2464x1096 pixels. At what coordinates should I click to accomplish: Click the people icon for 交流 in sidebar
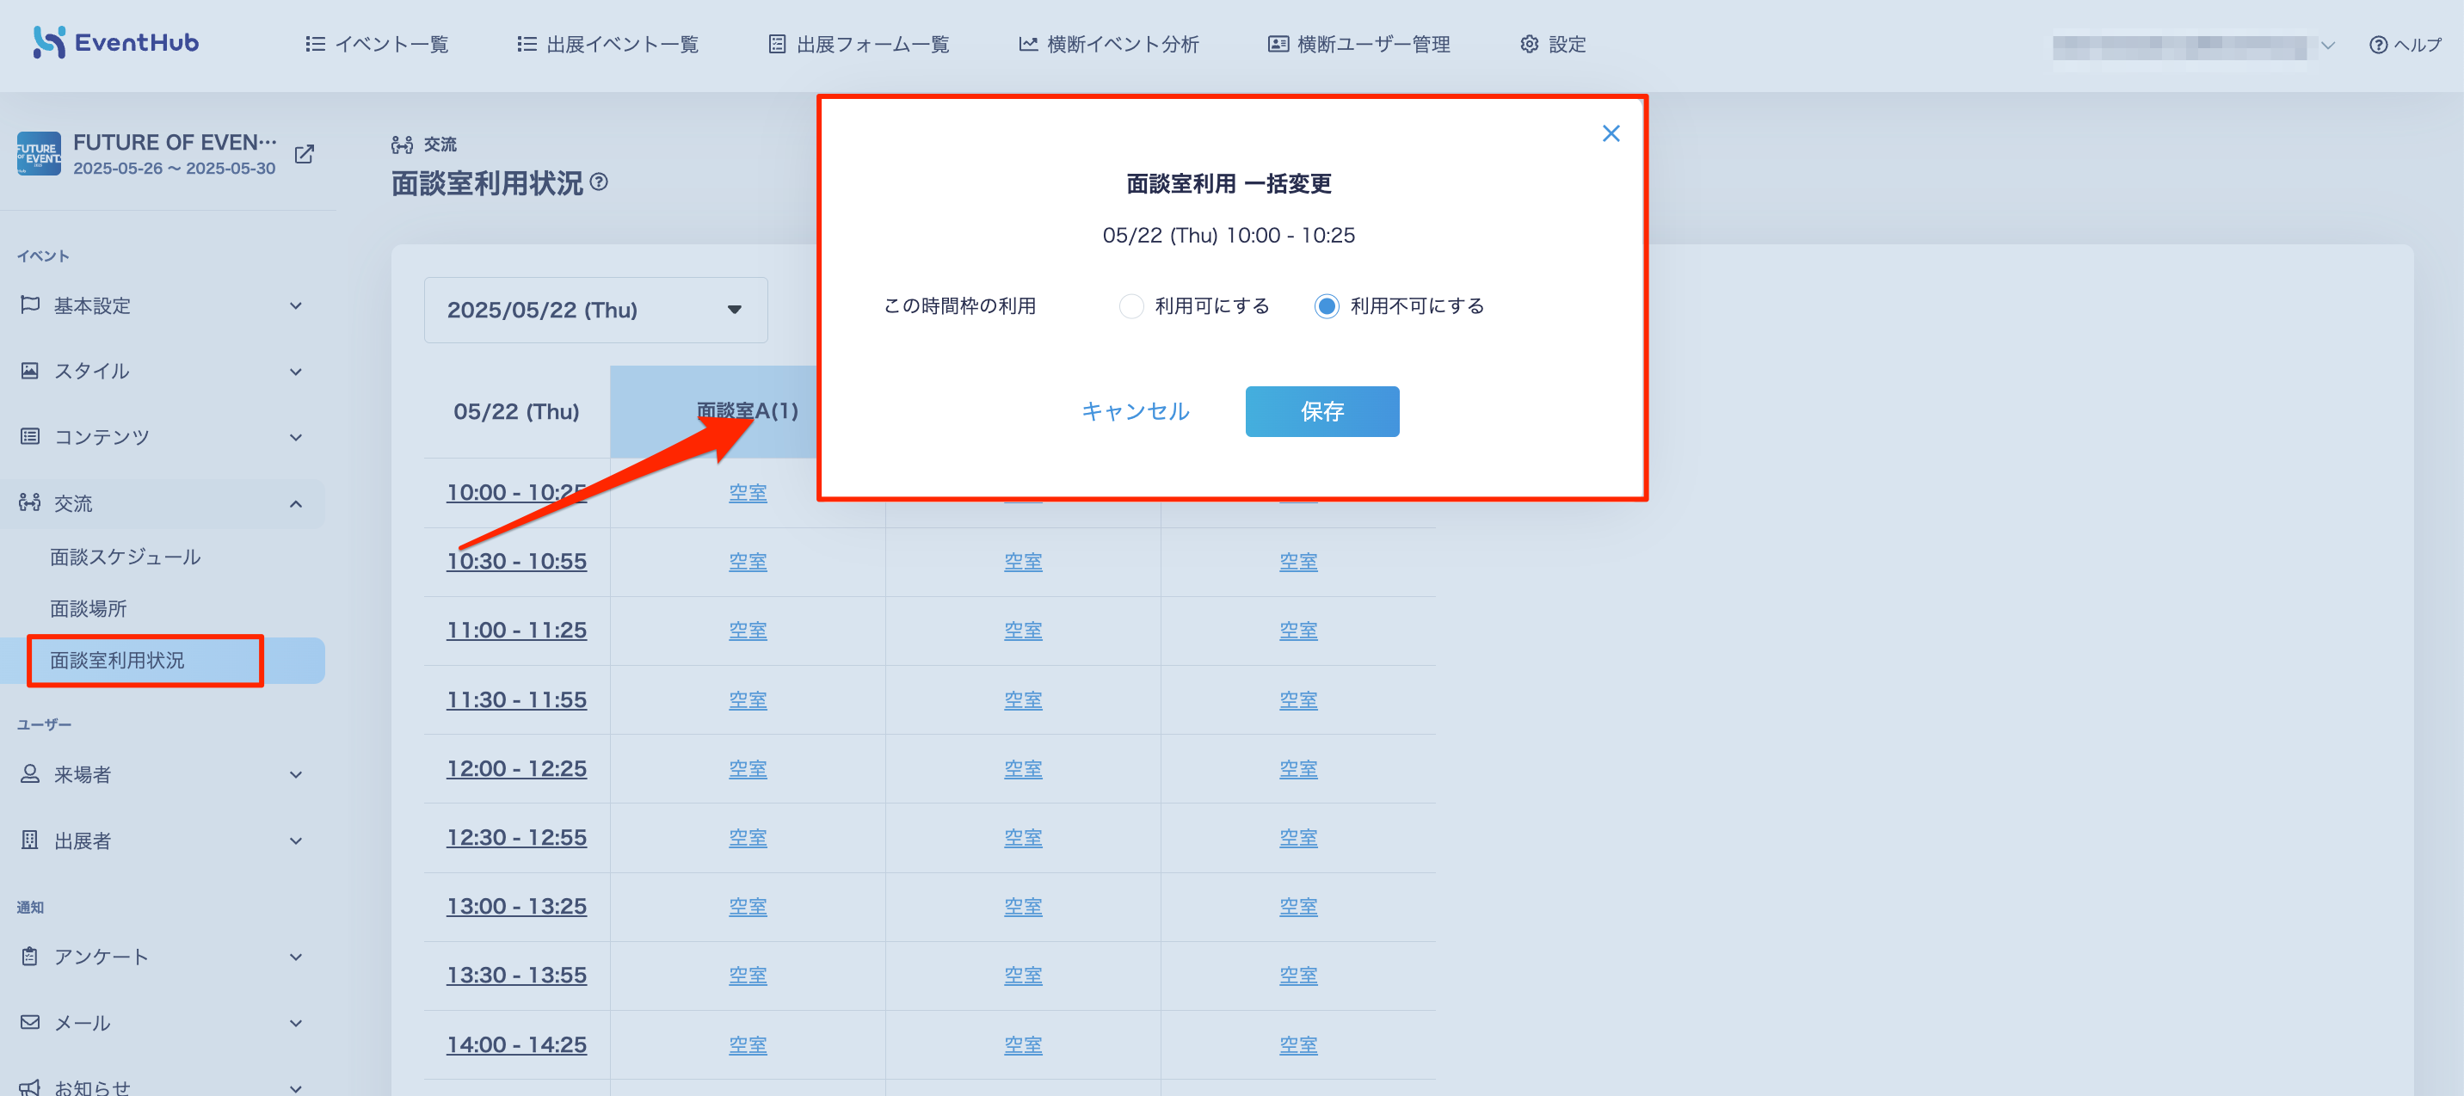click(29, 503)
